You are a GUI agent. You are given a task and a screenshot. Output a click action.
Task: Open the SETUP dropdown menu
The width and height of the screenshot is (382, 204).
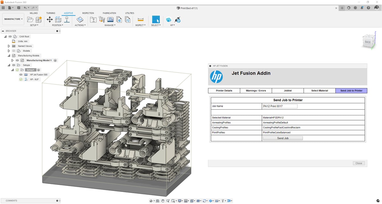[x=34, y=25]
